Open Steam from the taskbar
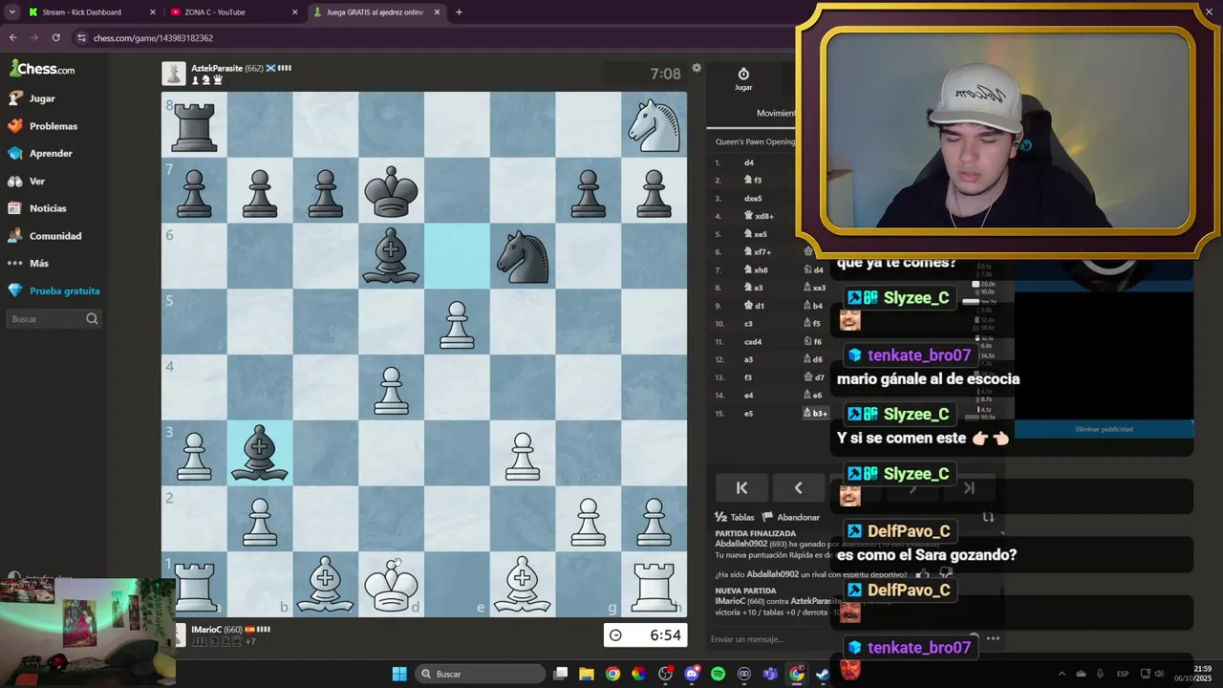This screenshot has height=688, width=1223. (822, 674)
